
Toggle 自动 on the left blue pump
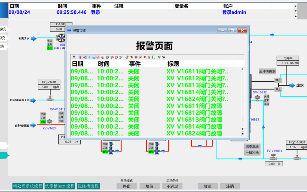[x=105, y=151]
